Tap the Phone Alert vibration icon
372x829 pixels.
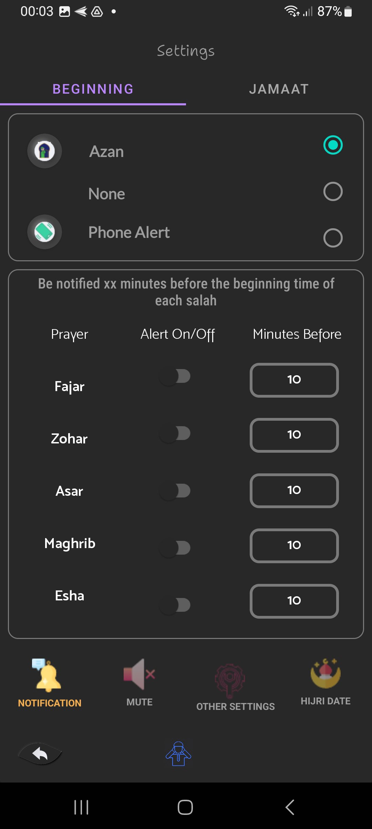tap(44, 232)
